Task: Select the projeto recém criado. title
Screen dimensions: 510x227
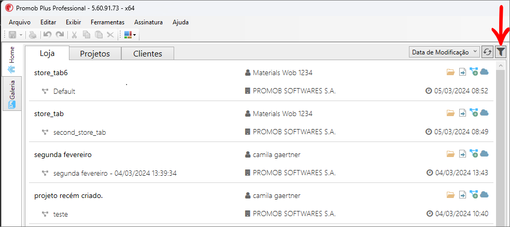Action: [68, 196]
